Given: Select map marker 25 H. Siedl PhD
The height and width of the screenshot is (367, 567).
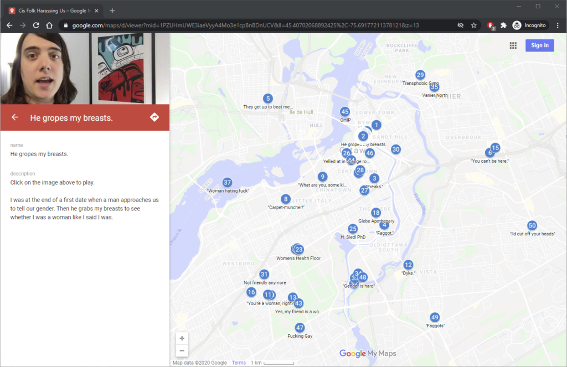Looking at the screenshot, I should (x=353, y=229).
